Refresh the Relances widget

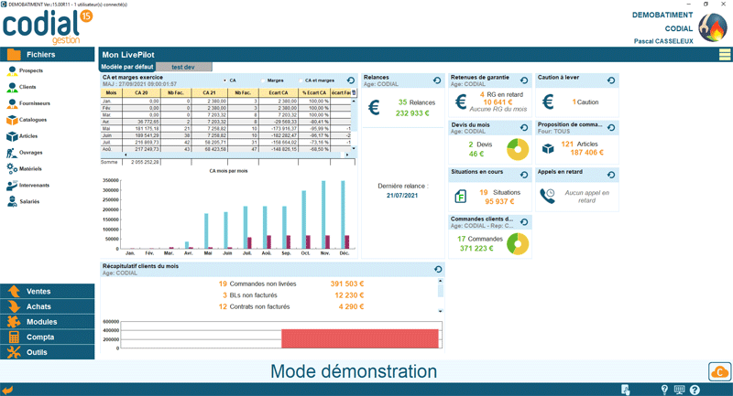[437, 80]
